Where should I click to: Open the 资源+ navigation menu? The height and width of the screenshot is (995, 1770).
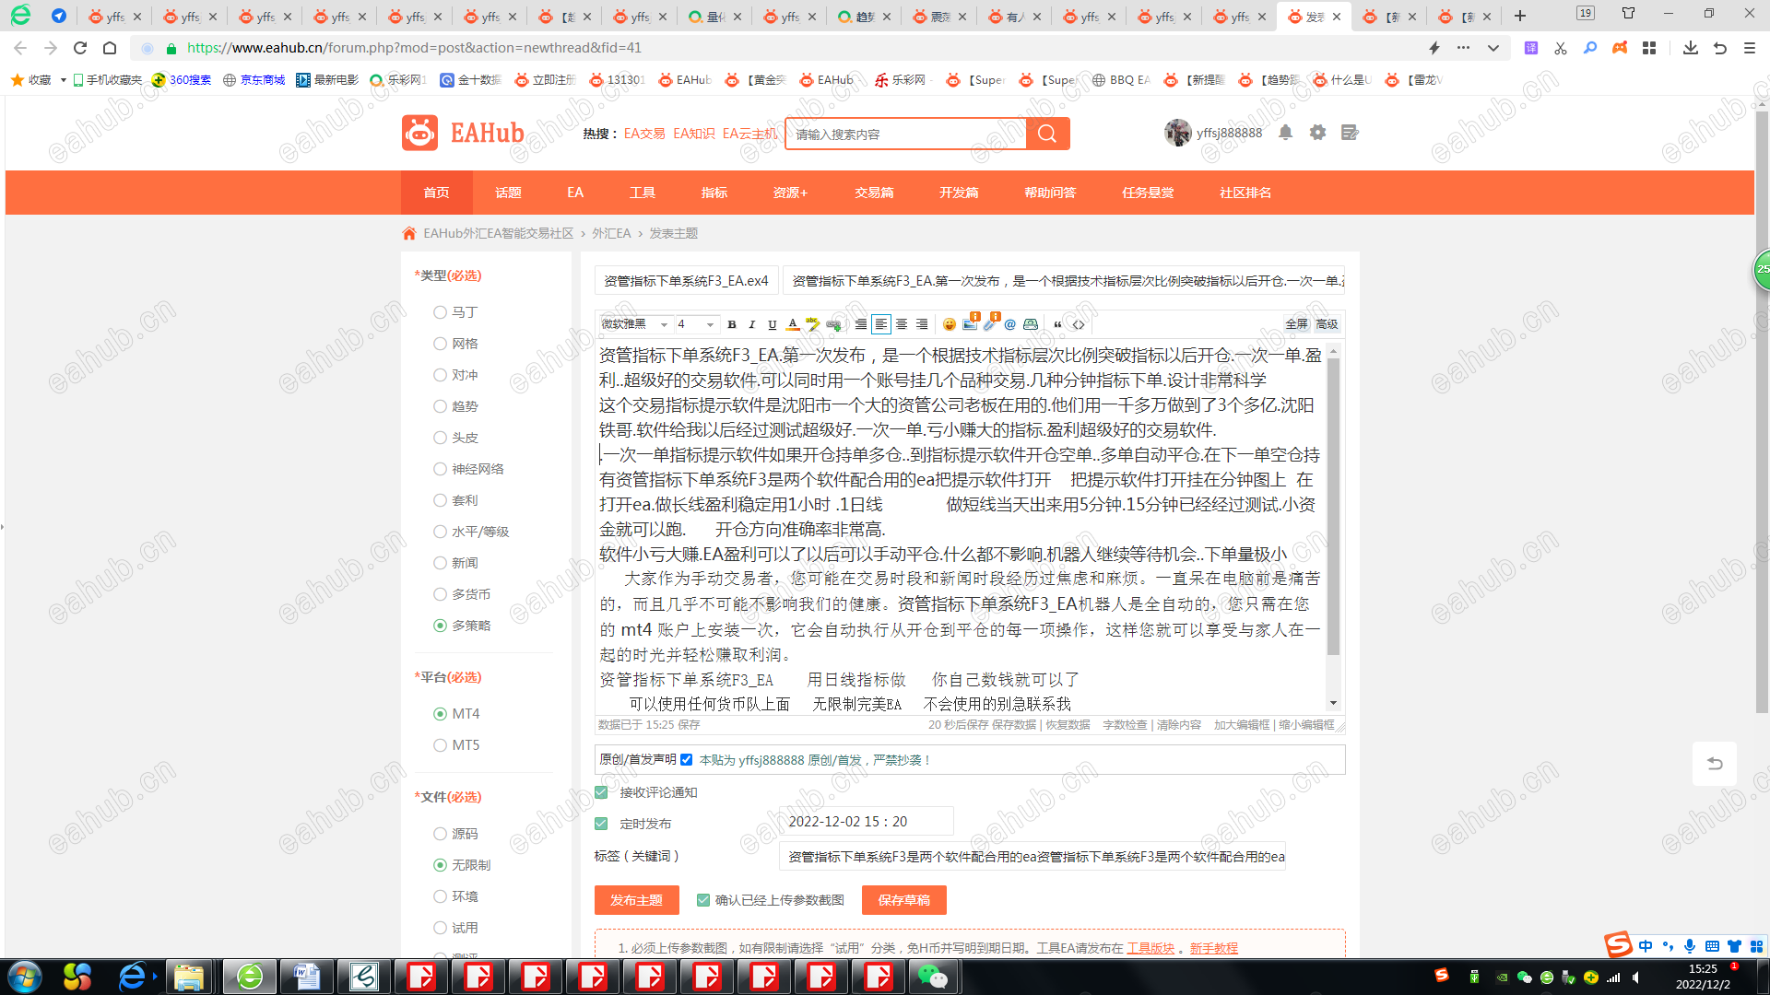click(x=790, y=193)
